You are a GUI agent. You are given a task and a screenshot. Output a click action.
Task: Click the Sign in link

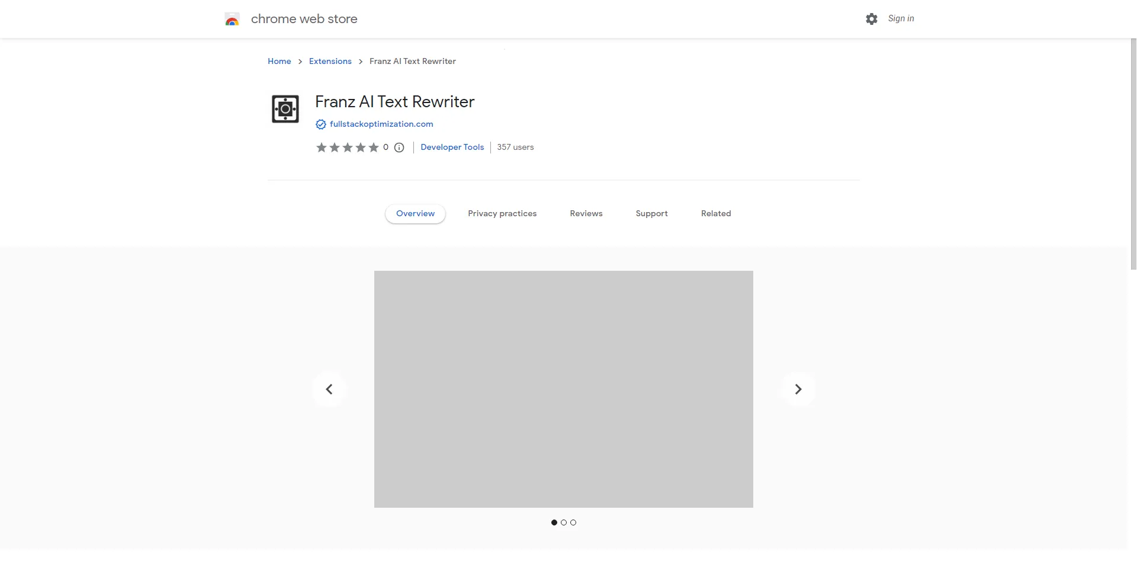click(x=901, y=19)
